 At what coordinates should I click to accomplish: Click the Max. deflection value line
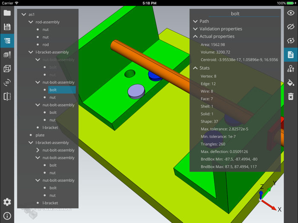(224, 152)
